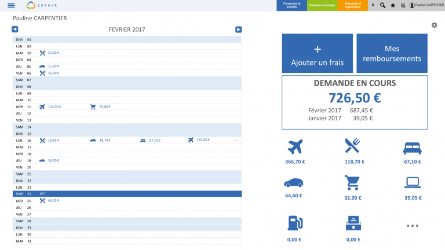Select the restaurant fork and knife category
Screen dimensions: 445x250
(352, 147)
